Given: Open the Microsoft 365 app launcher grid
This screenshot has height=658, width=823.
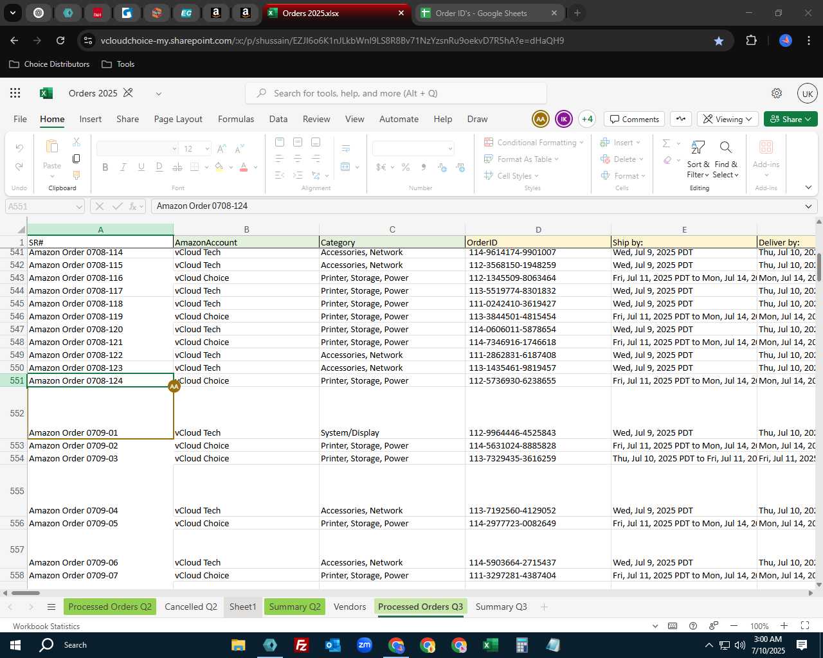Looking at the screenshot, I should click(x=15, y=93).
